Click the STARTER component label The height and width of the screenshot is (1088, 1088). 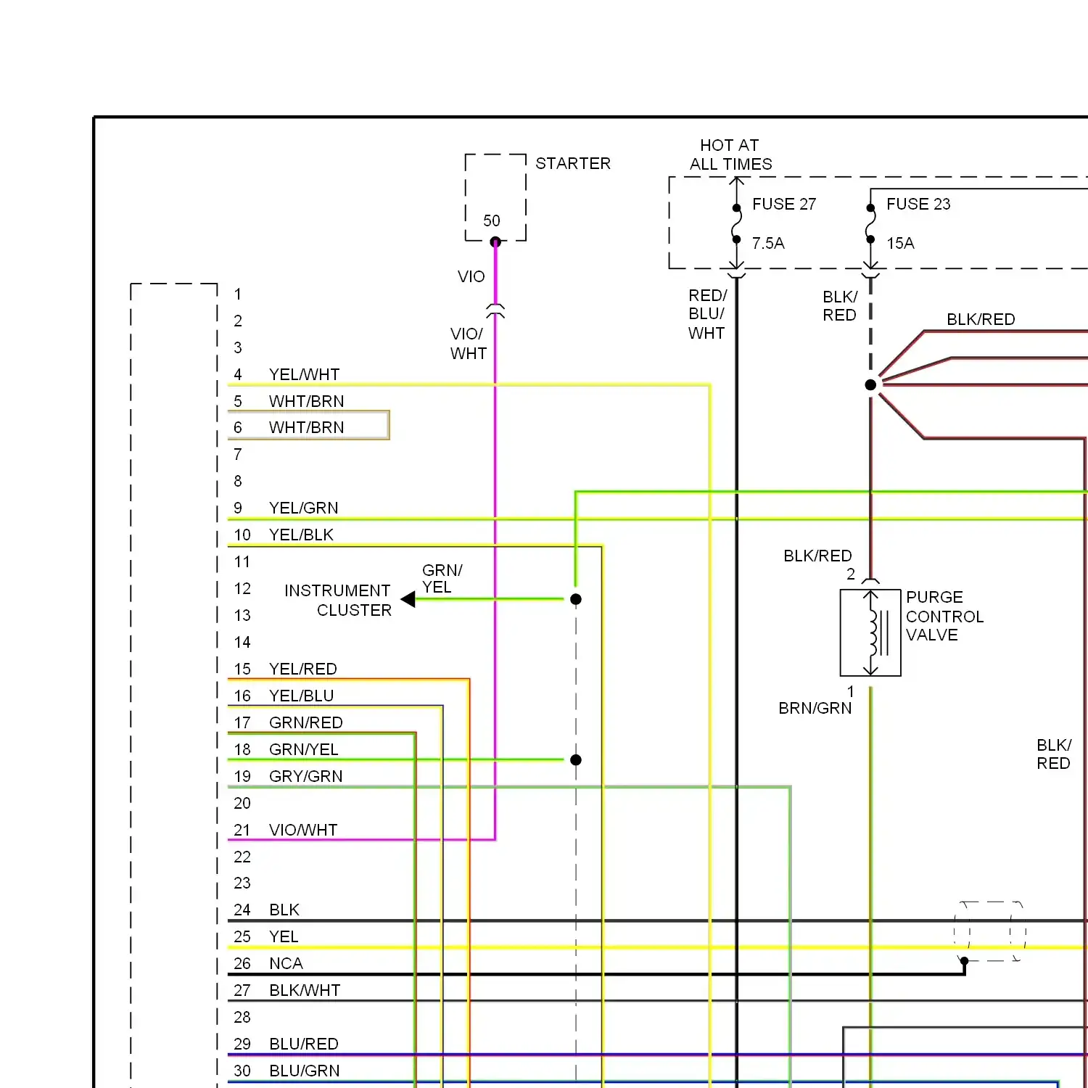click(573, 163)
